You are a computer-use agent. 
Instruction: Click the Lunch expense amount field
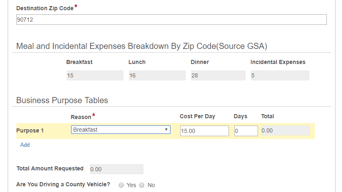point(157,75)
